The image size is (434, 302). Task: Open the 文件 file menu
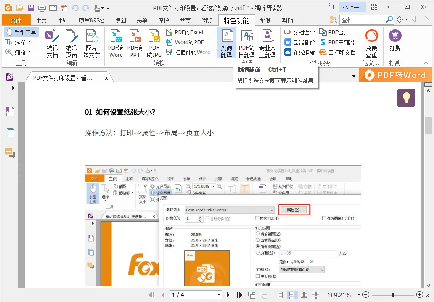[x=16, y=20]
